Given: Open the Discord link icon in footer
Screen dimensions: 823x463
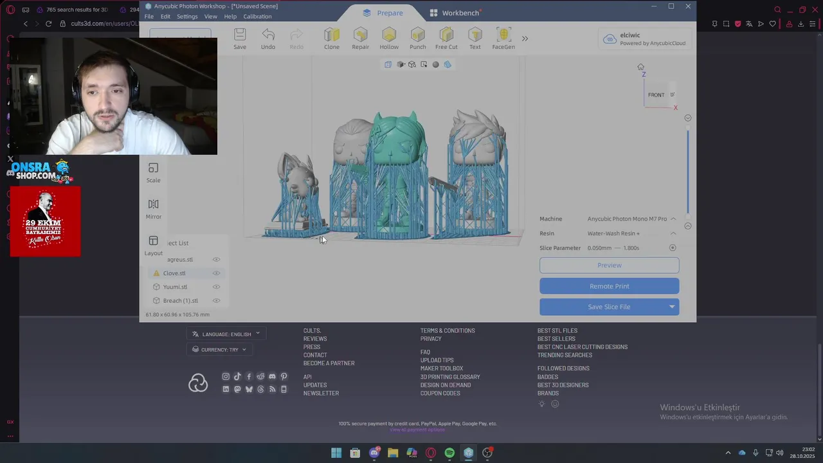Looking at the screenshot, I should (272, 376).
